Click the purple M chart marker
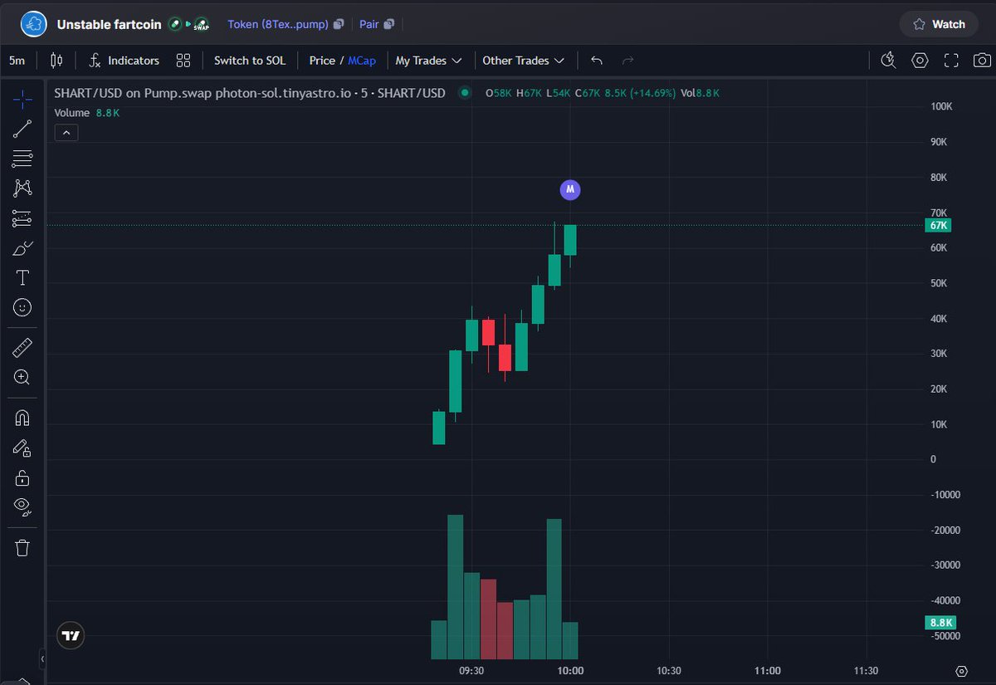The height and width of the screenshot is (685, 996). click(569, 190)
